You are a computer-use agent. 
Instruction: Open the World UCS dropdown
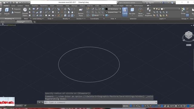pyautogui.click(x=98, y=15)
